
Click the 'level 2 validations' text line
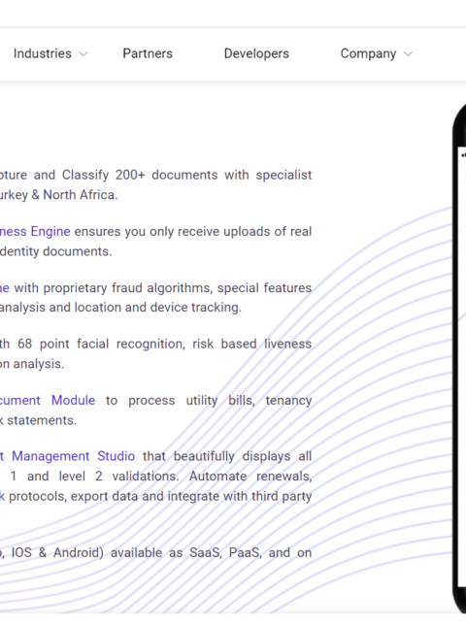(x=155, y=477)
